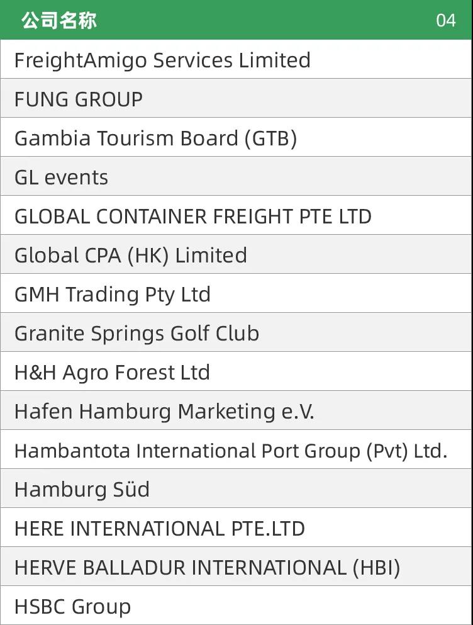Select the FreightAmigo Services Limited row
Screen dimensions: 473x625
tap(237, 59)
